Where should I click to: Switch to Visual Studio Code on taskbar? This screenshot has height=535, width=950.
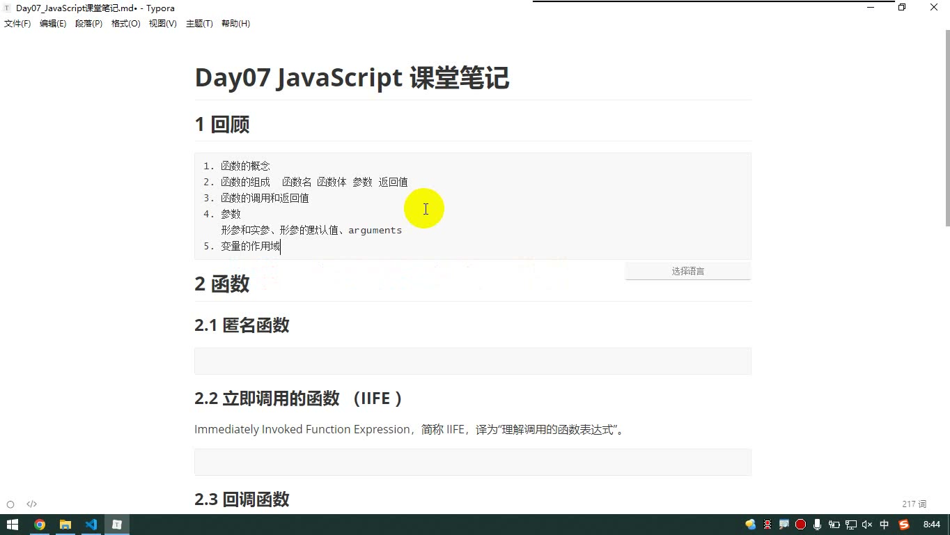(x=91, y=525)
